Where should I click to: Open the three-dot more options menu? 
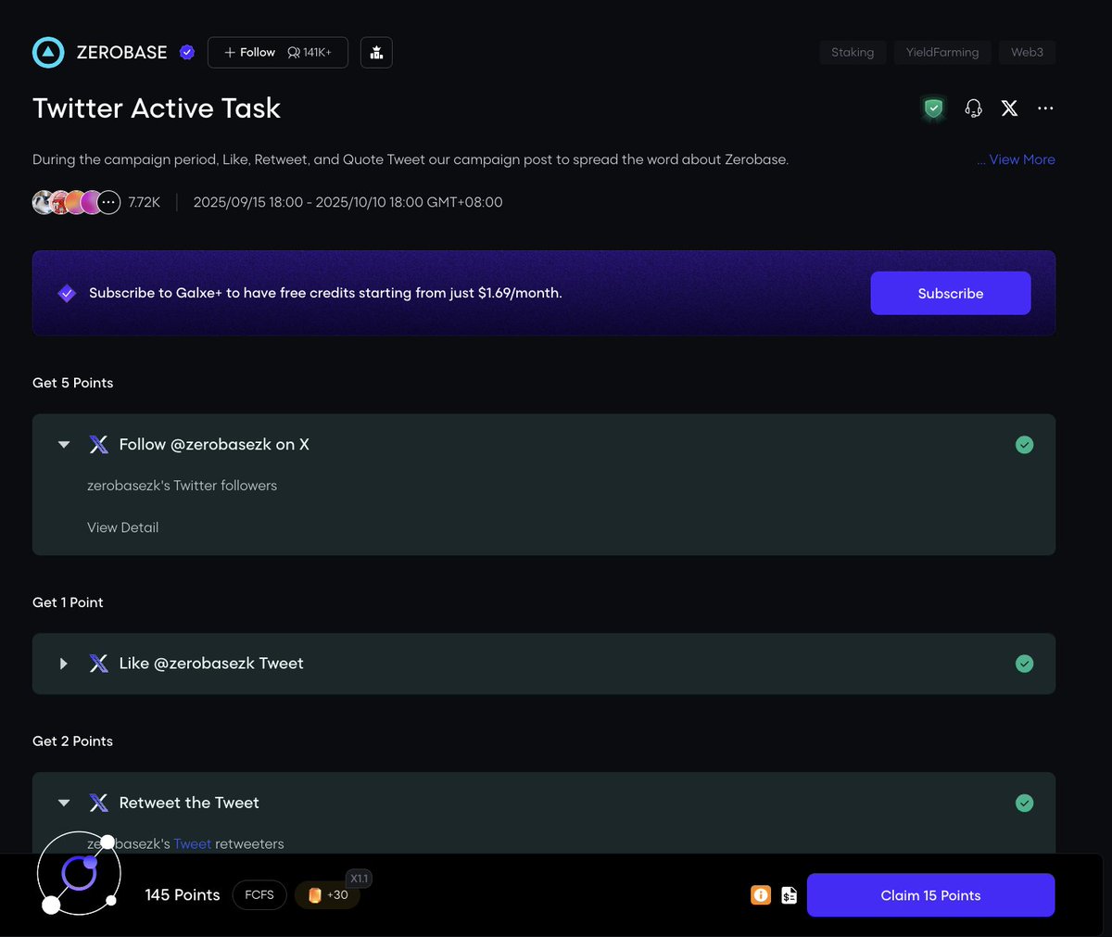(1045, 108)
